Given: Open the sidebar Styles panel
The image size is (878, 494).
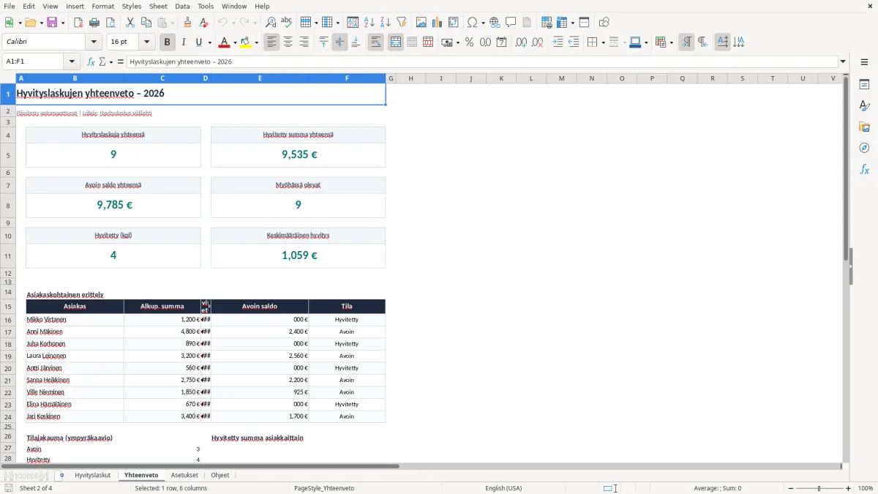Looking at the screenshot, I should 864,106.
